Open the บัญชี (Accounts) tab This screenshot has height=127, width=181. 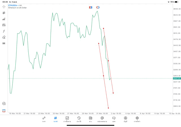click(126, 119)
